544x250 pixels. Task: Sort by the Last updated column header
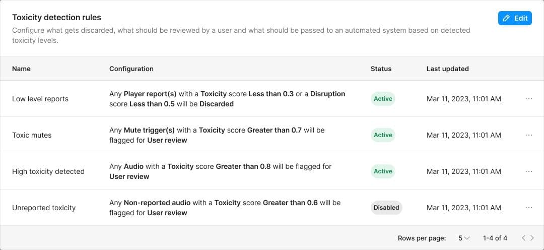[x=447, y=69]
